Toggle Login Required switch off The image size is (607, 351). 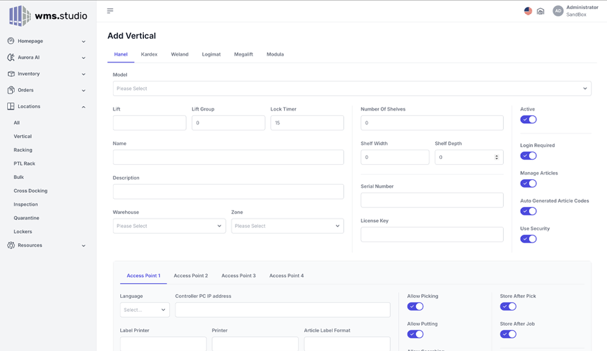pos(528,156)
